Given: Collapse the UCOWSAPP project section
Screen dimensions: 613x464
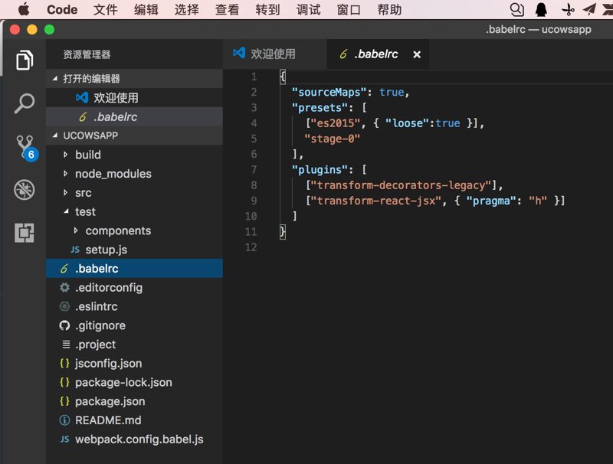Looking at the screenshot, I should pos(54,135).
